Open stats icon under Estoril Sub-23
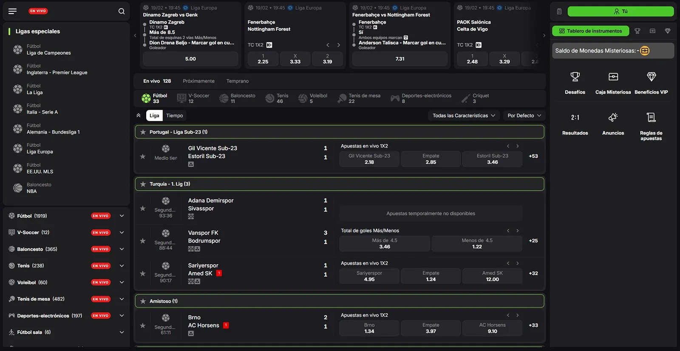The width and height of the screenshot is (680, 351). [191, 164]
